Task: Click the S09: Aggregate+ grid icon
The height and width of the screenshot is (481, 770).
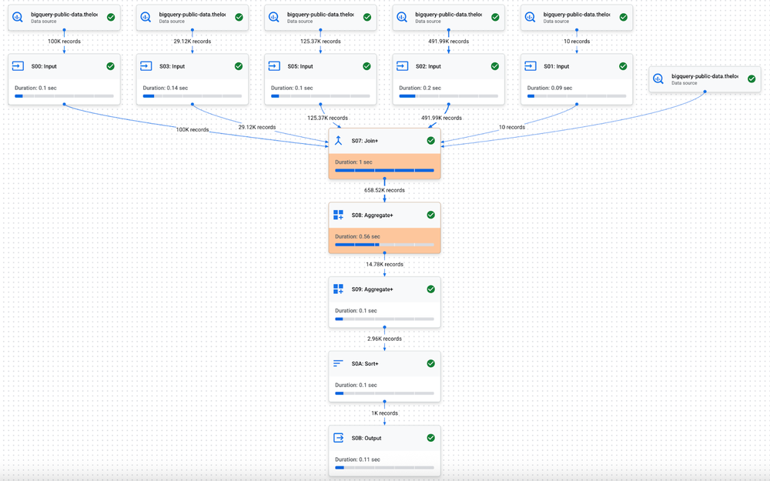Action: click(x=338, y=289)
